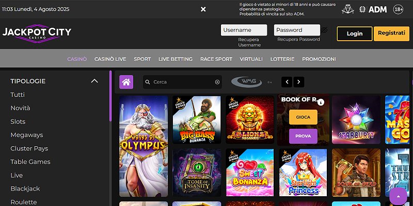
Task: Close the banner with the white X
Action: (203, 9)
